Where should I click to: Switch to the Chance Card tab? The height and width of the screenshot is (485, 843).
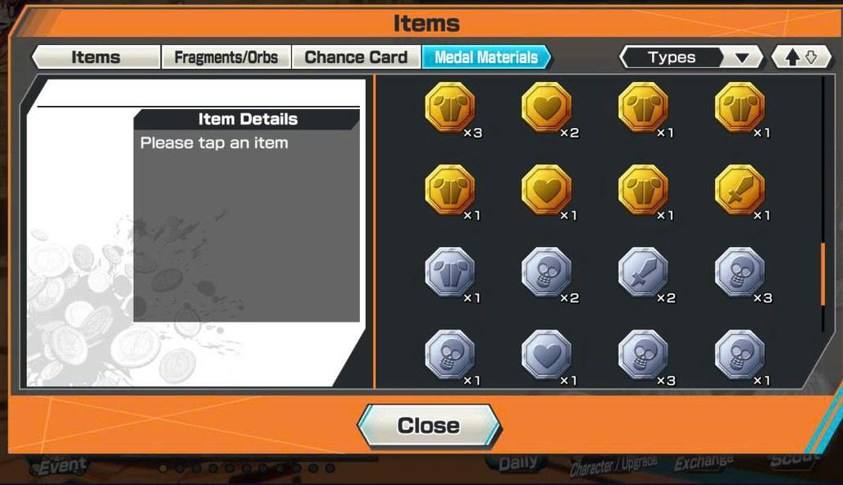click(x=356, y=57)
